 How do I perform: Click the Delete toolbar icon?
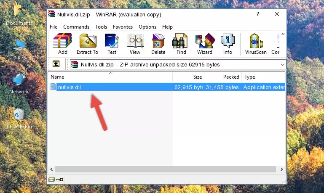pos(158,44)
